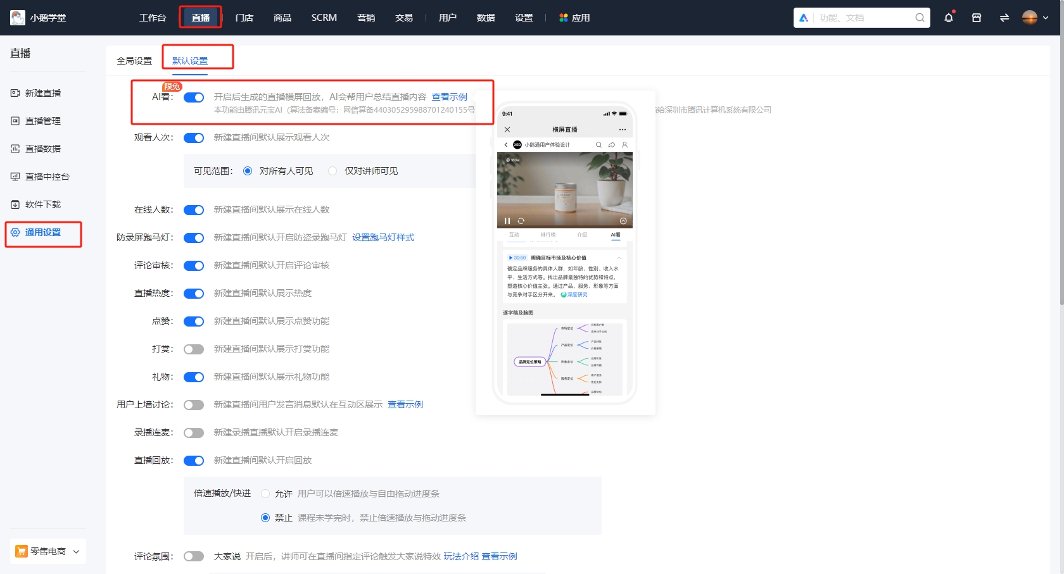
Task: Select the 允许 radio for 倍速播放/快进
Action: pyautogui.click(x=265, y=494)
